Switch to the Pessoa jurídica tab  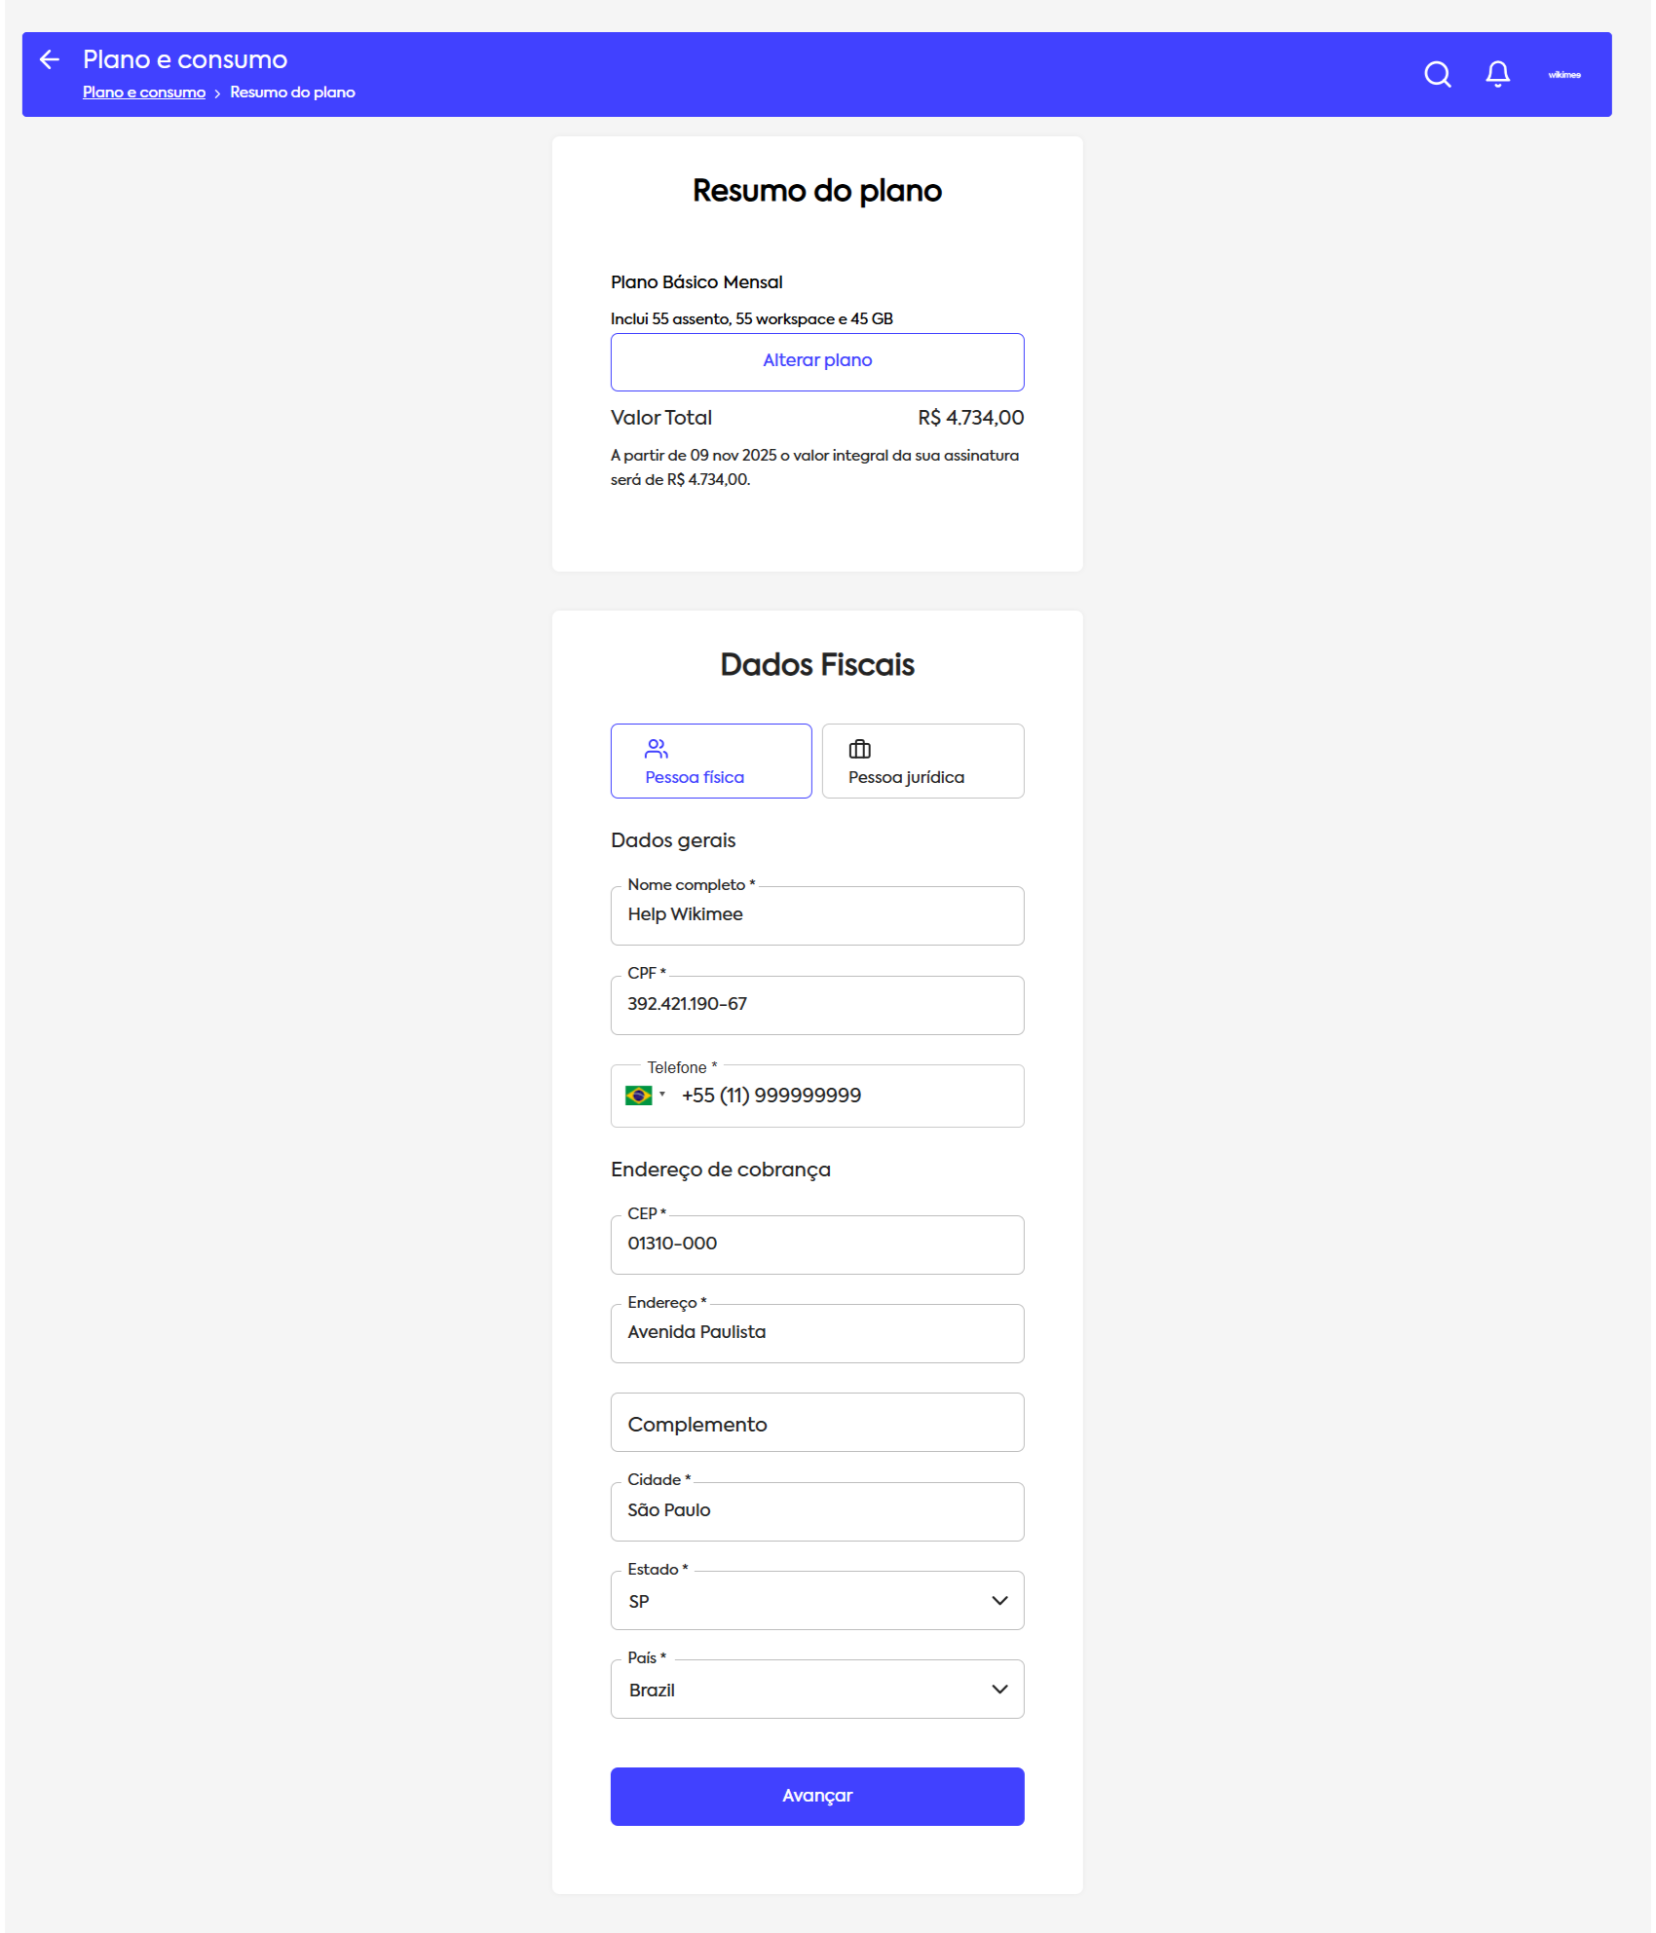922,762
